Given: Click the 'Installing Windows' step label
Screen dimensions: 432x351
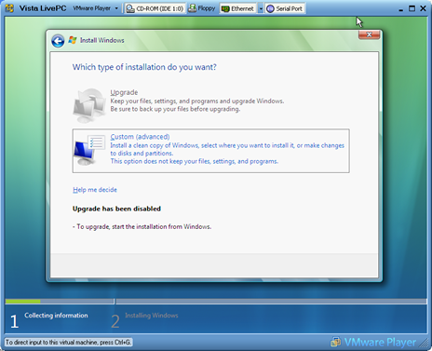Looking at the screenshot, I should (x=152, y=316).
